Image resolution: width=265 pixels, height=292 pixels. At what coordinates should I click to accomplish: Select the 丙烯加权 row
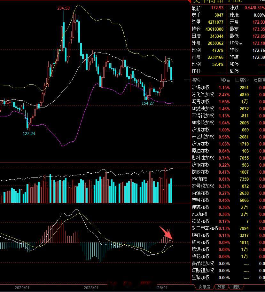point(228,193)
